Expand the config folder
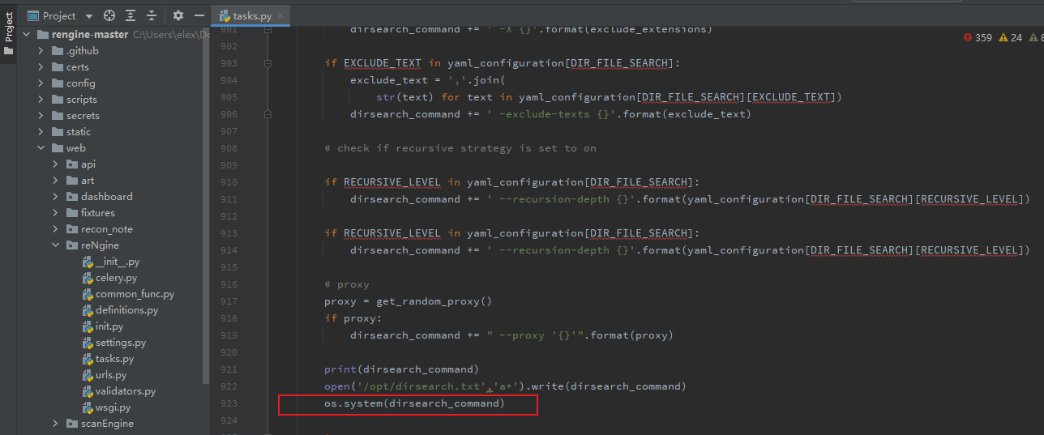1044x435 pixels. point(41,83)
